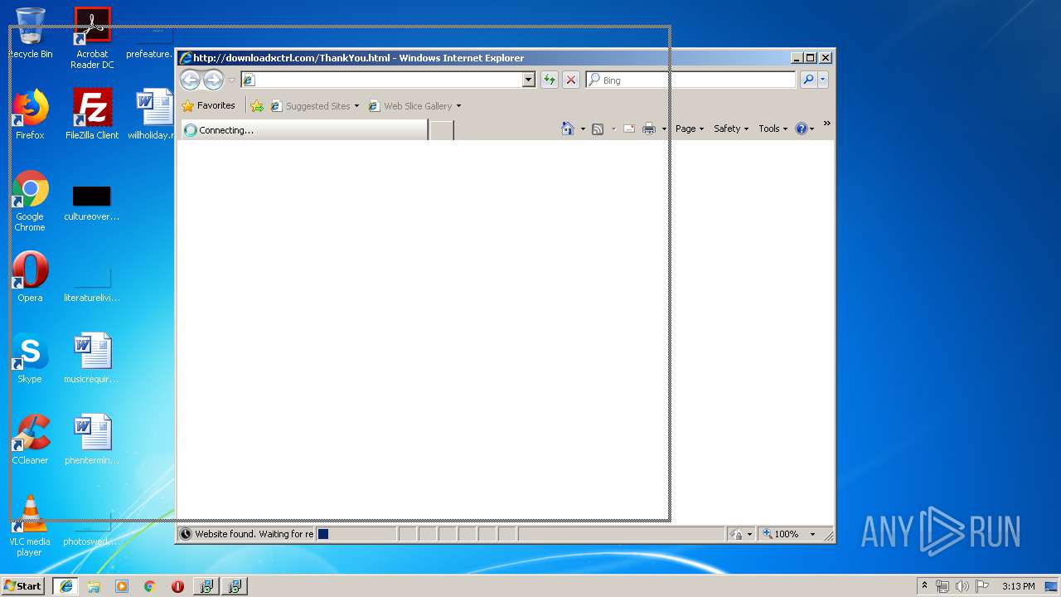This screenshot has height=597, width=1061.
Task: Expand the address bar history dropdown
Action: [529, 80]
